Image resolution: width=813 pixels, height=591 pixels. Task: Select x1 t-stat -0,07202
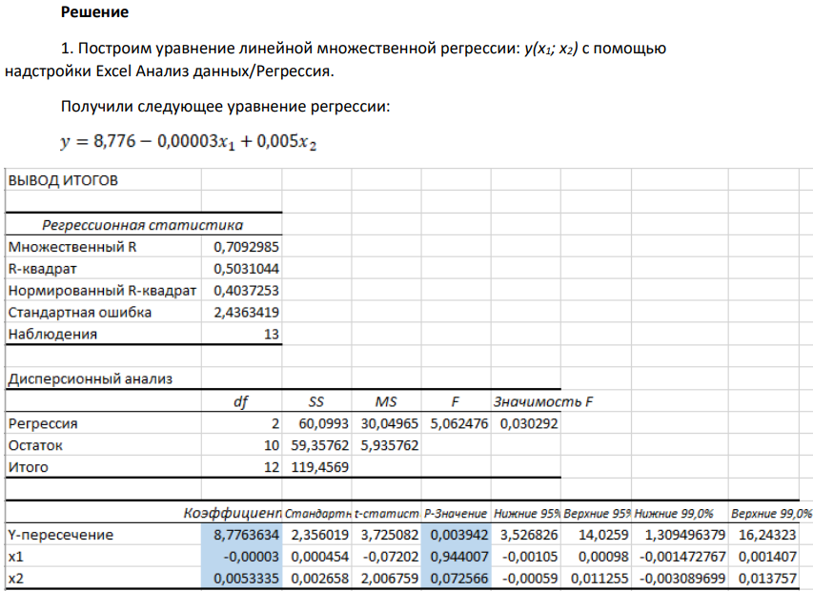[391, 557]
